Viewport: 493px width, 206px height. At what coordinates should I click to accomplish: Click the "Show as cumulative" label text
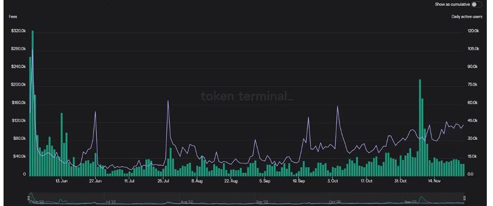point(452,4)
